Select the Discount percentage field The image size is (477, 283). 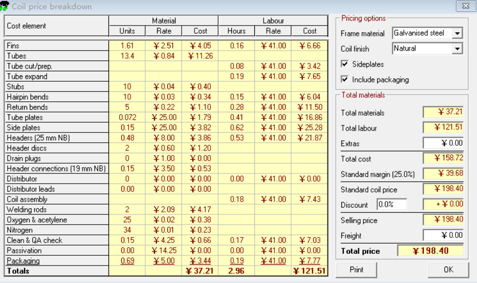392,205
